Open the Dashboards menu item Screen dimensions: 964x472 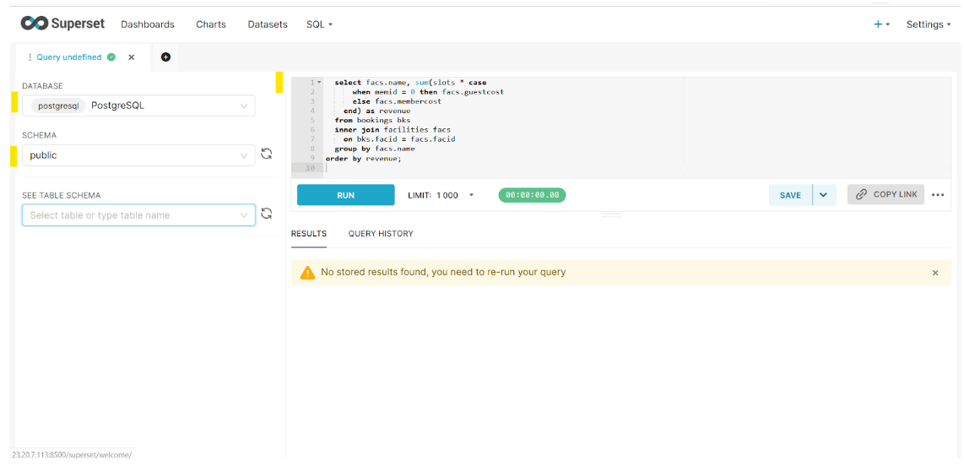[148, 24]
